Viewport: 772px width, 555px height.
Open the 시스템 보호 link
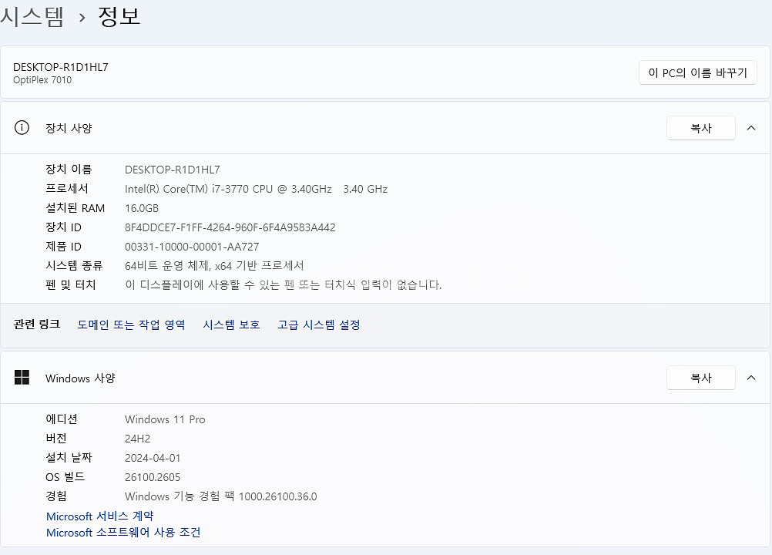(x=231, y=325)
